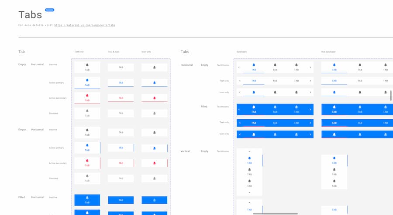Viewport: 393px width, 215px height.
Task: Click the right scroll arrow of the top empty Text/Icons scrollable tabs
Action: click(x=310, y=67)
